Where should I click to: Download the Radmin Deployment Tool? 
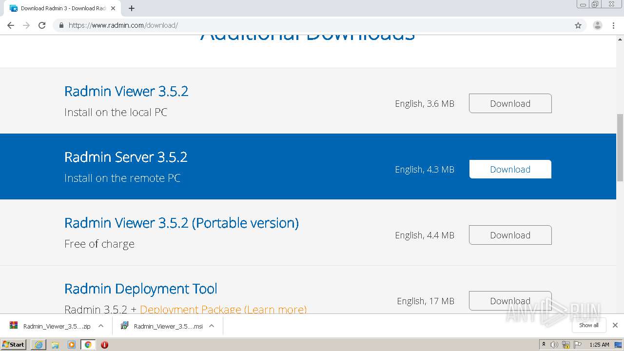(510, 301)
